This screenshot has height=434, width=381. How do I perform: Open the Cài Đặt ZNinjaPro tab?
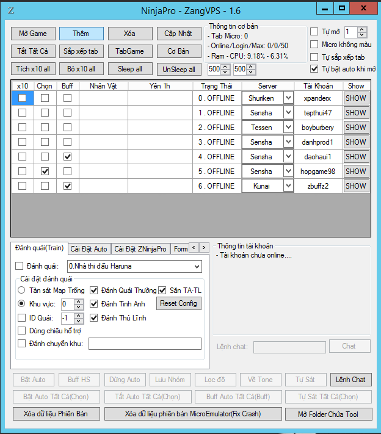[140, 248]
